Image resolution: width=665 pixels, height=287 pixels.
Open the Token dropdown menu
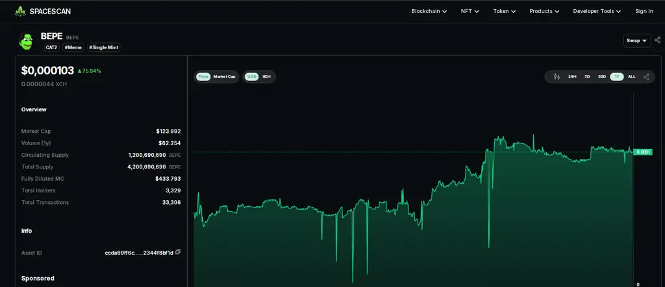(x=504, y=12)
